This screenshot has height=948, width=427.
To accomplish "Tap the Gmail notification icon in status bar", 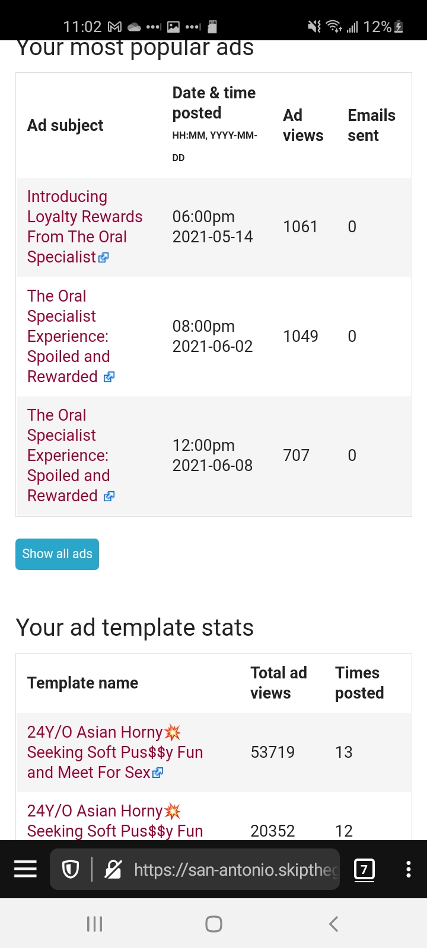I will [114, 27].
